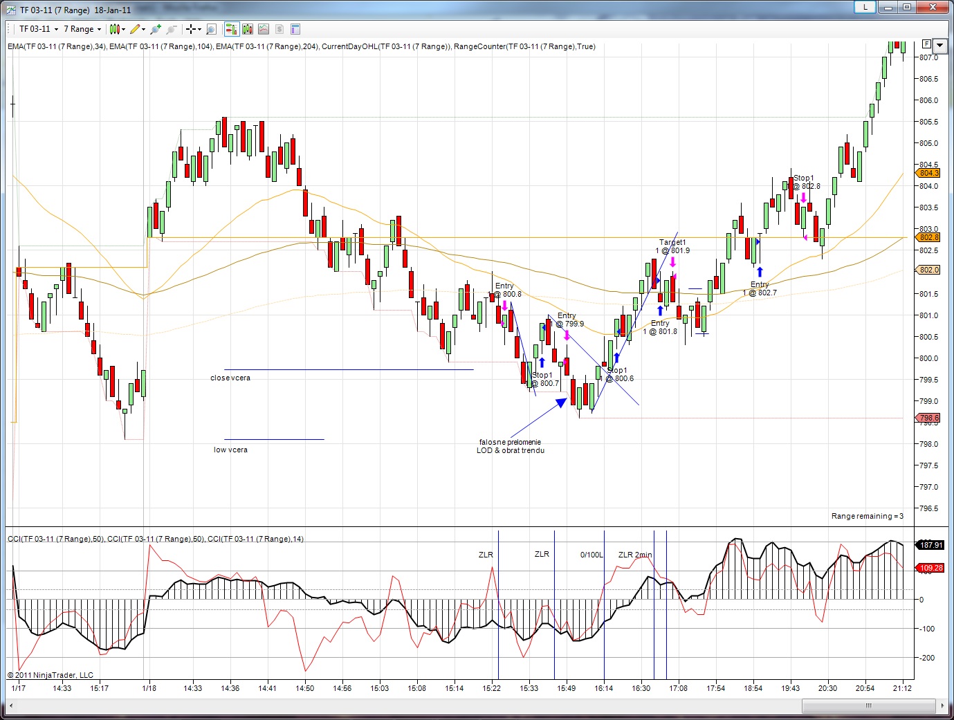Click the 15:22 time axis label
The image size is (954, 720).
pyautogui.click(x=492, y=688)
